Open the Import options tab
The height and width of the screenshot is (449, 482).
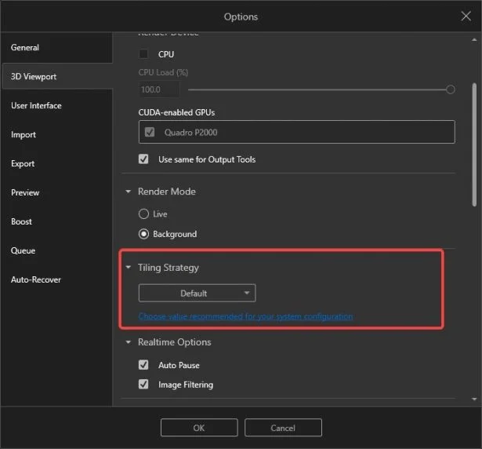click(x=24, y=135)
